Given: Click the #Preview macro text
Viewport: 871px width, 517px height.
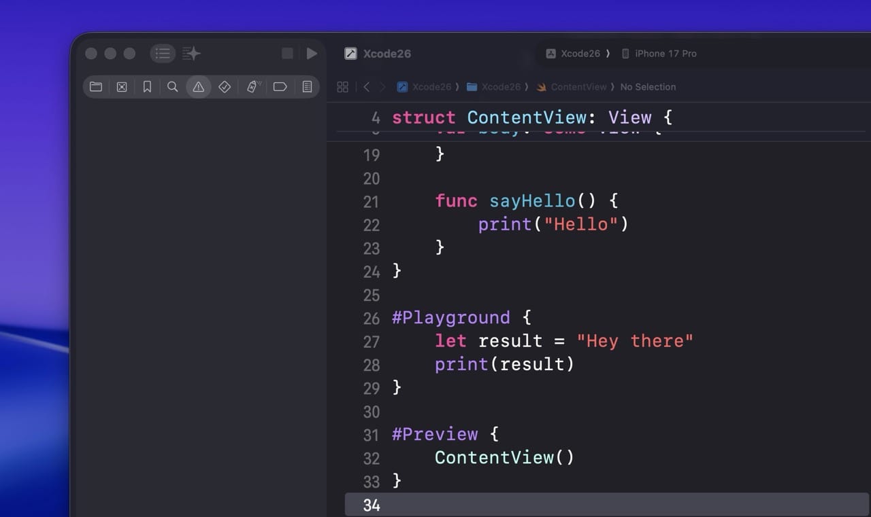Looking at the screenshot, I should coord(435,434).
